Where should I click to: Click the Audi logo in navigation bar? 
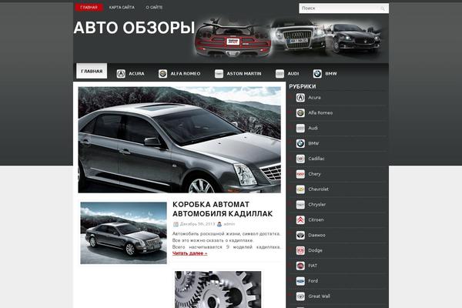[280, 74]
